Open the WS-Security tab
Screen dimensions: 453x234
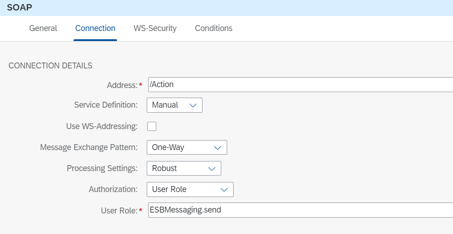(155, 28)
